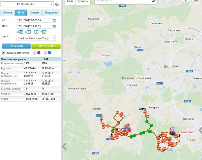Click the address search field on the map
The width and height of the screenshot is (202, 160).
point(124,1)
